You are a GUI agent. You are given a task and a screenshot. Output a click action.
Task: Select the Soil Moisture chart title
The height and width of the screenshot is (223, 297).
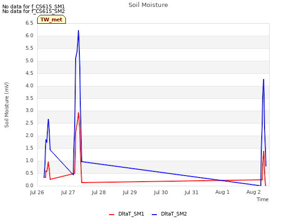pos(148,5)
